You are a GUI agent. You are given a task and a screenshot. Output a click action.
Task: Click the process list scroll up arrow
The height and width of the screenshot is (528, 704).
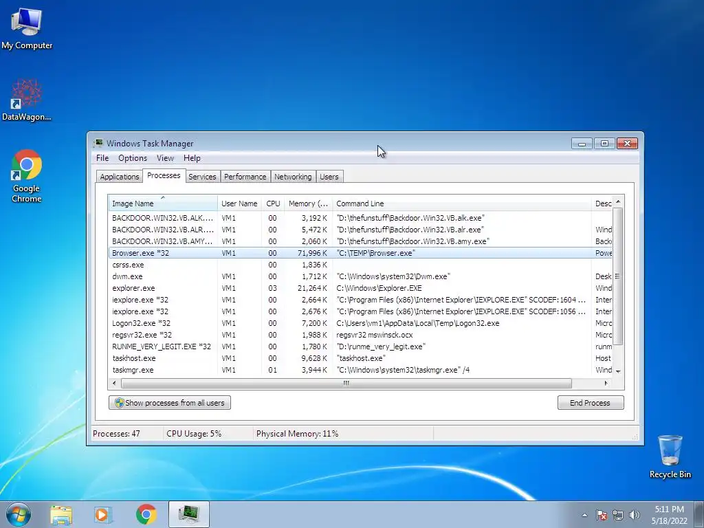618,201
